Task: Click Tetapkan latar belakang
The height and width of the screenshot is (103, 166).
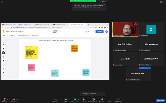Action: pyautogui.click(x=23, y=36)
